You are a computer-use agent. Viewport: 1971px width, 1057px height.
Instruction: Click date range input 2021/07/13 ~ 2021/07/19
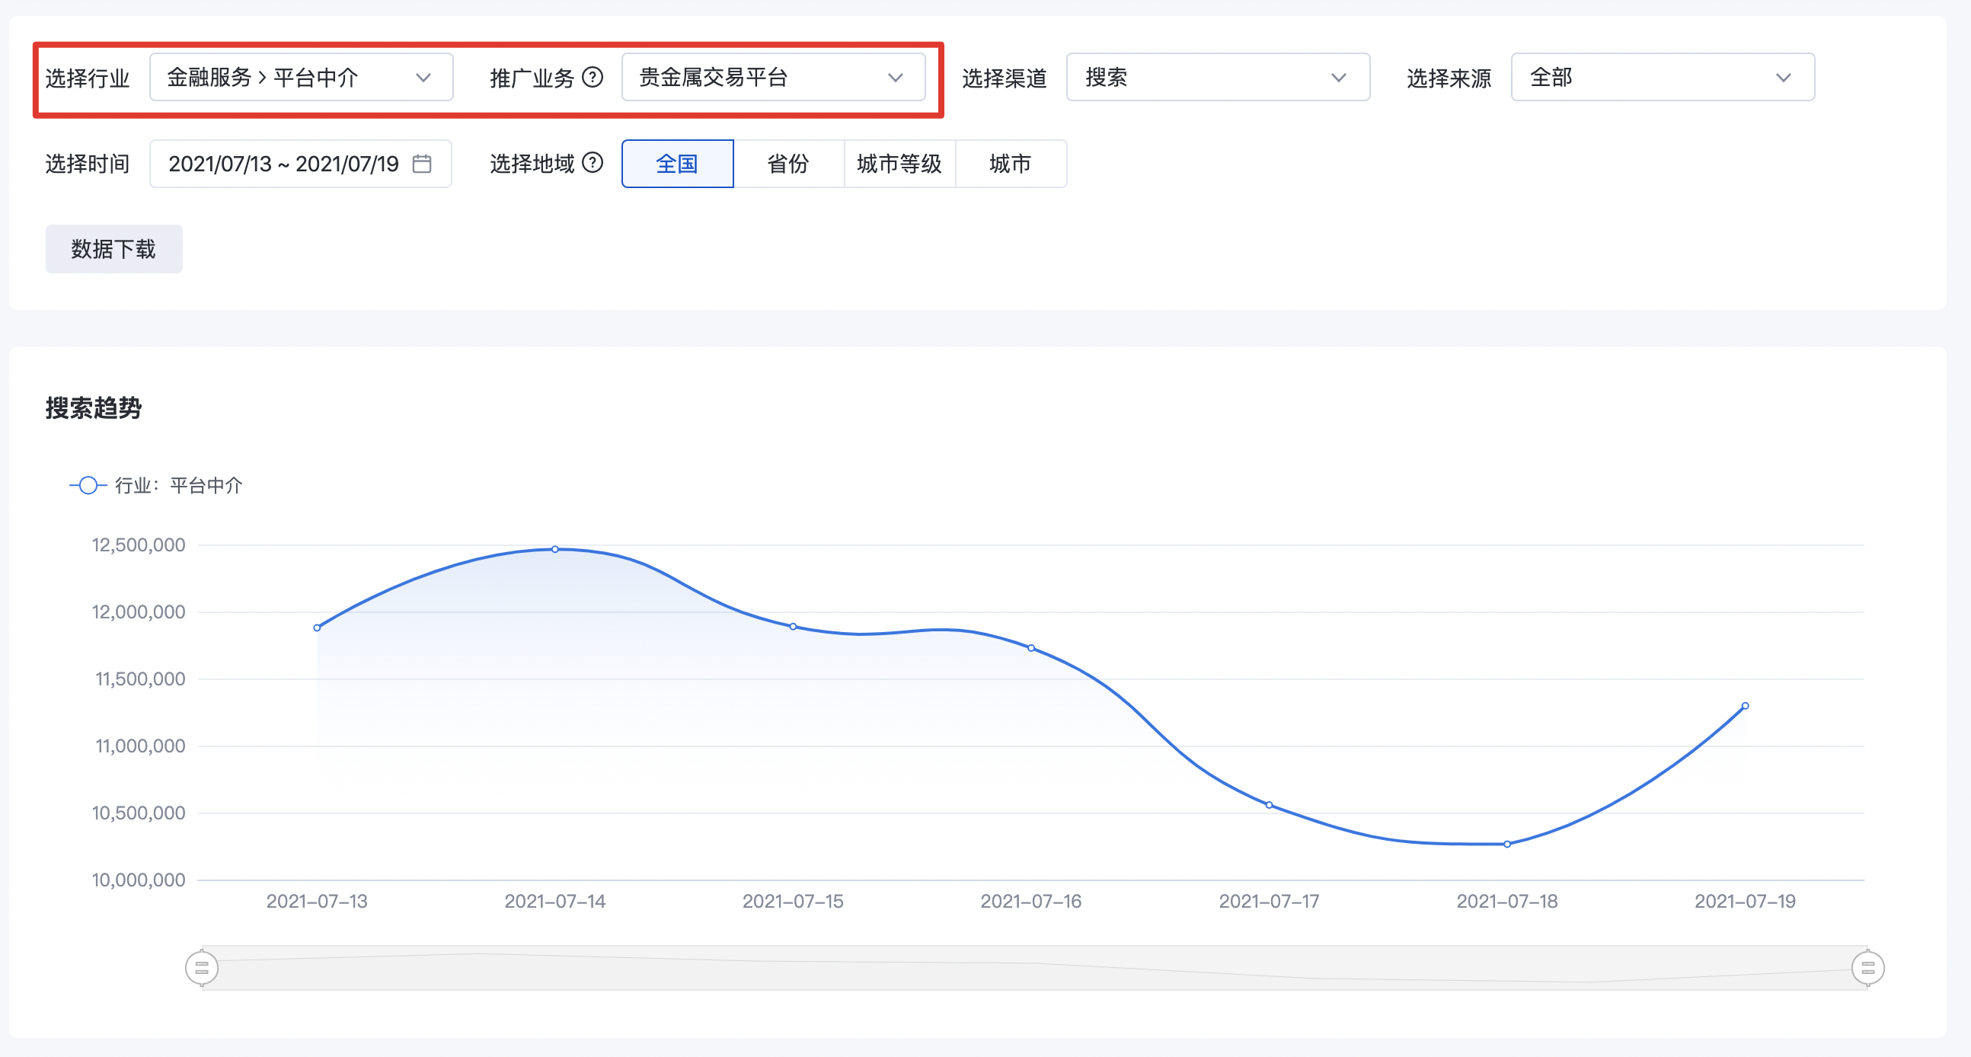[x=284, y=164]
